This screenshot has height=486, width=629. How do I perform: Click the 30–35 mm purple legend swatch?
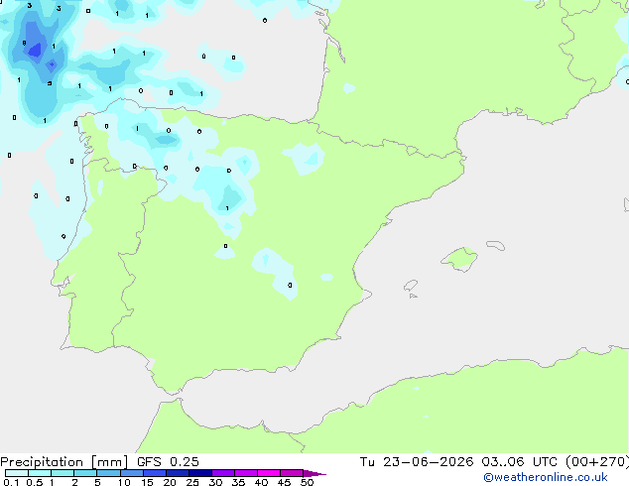223,473
